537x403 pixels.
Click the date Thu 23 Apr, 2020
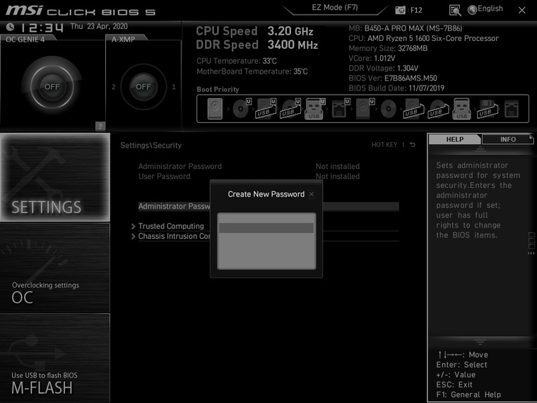[99, 26]
